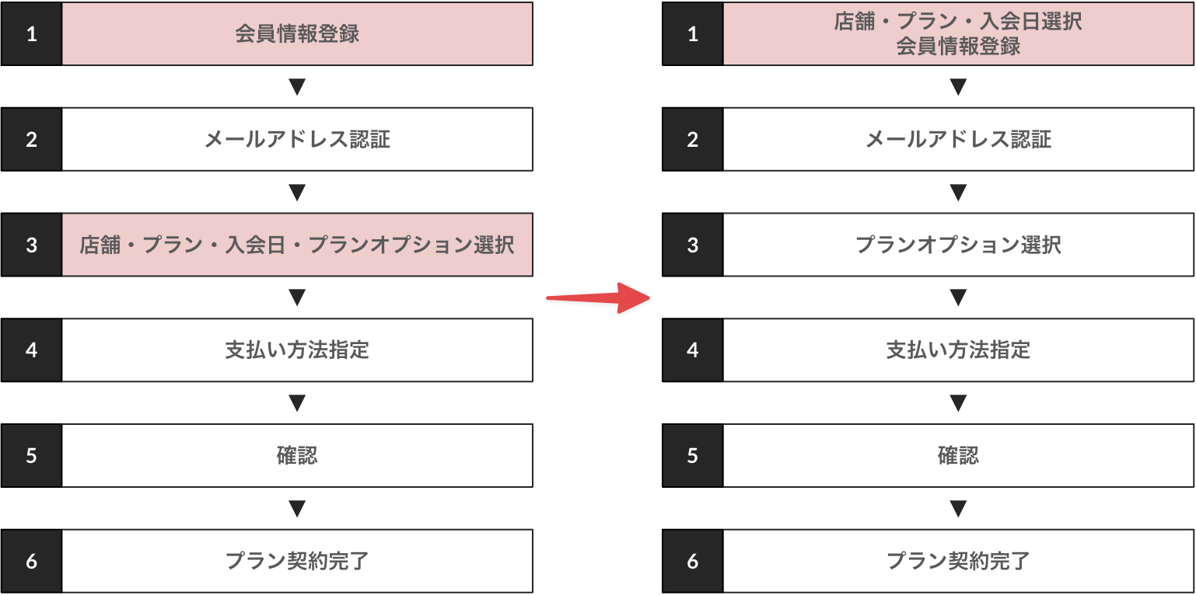
Task: Select the right flow's 支払い方法指定 box
Action: click(x=958, y=350)
